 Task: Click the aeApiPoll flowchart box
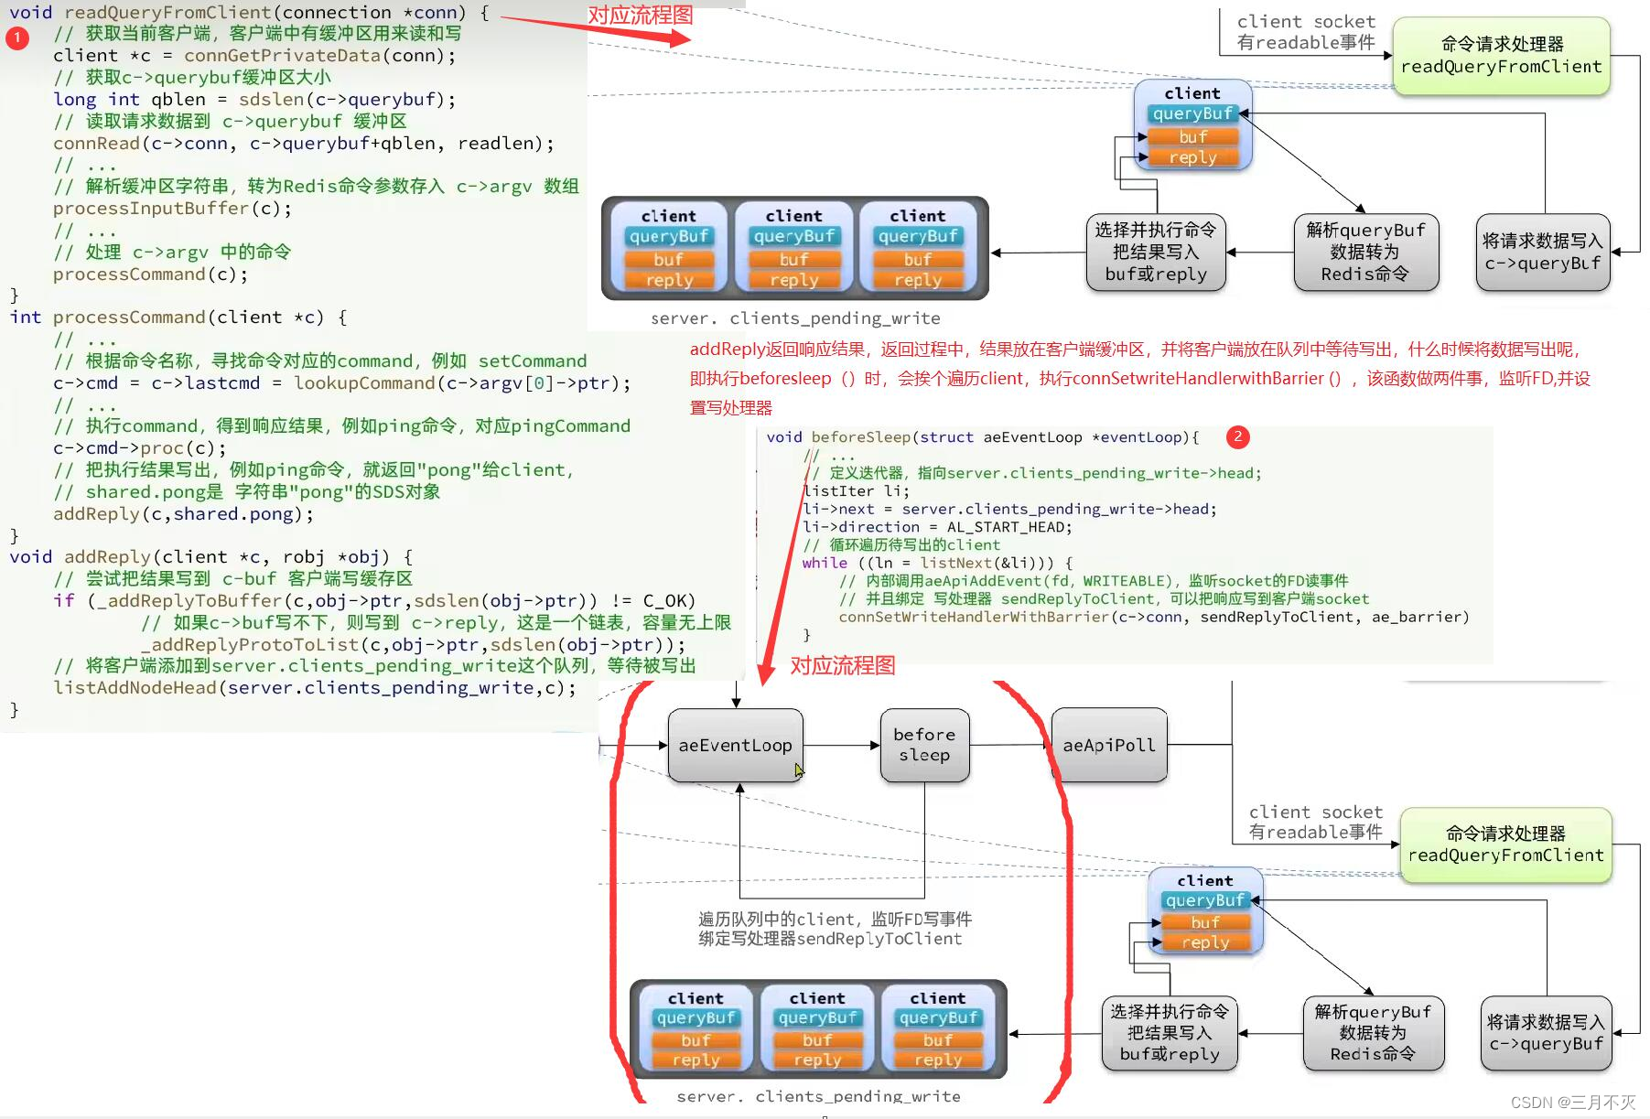click(1109, 745)
